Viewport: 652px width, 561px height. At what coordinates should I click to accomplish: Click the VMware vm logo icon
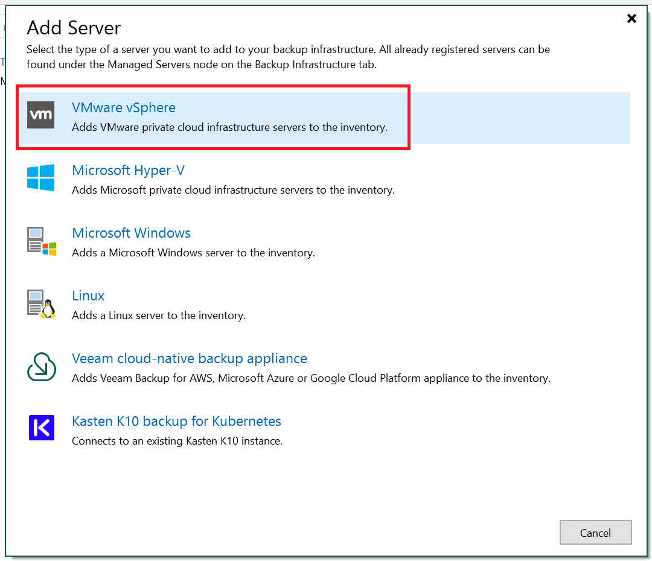pyautogui.click(x=41, y=115)
